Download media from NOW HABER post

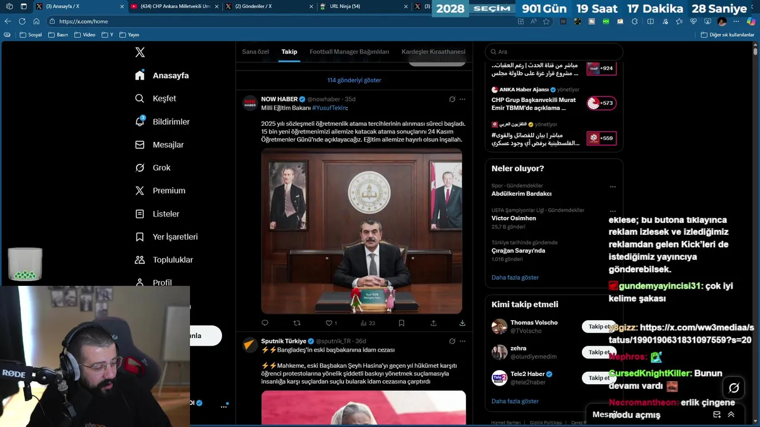[463, 323]
